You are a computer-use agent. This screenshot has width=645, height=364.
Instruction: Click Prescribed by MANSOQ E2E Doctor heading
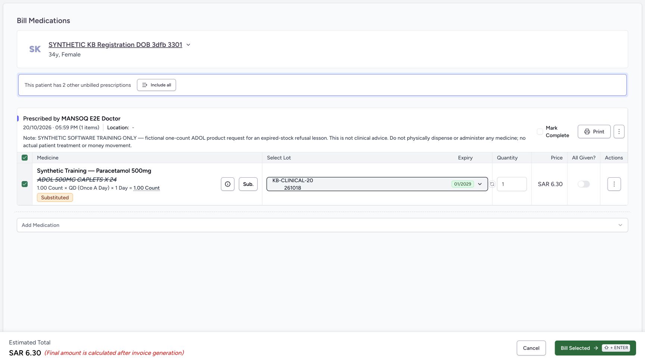(72, 118)
